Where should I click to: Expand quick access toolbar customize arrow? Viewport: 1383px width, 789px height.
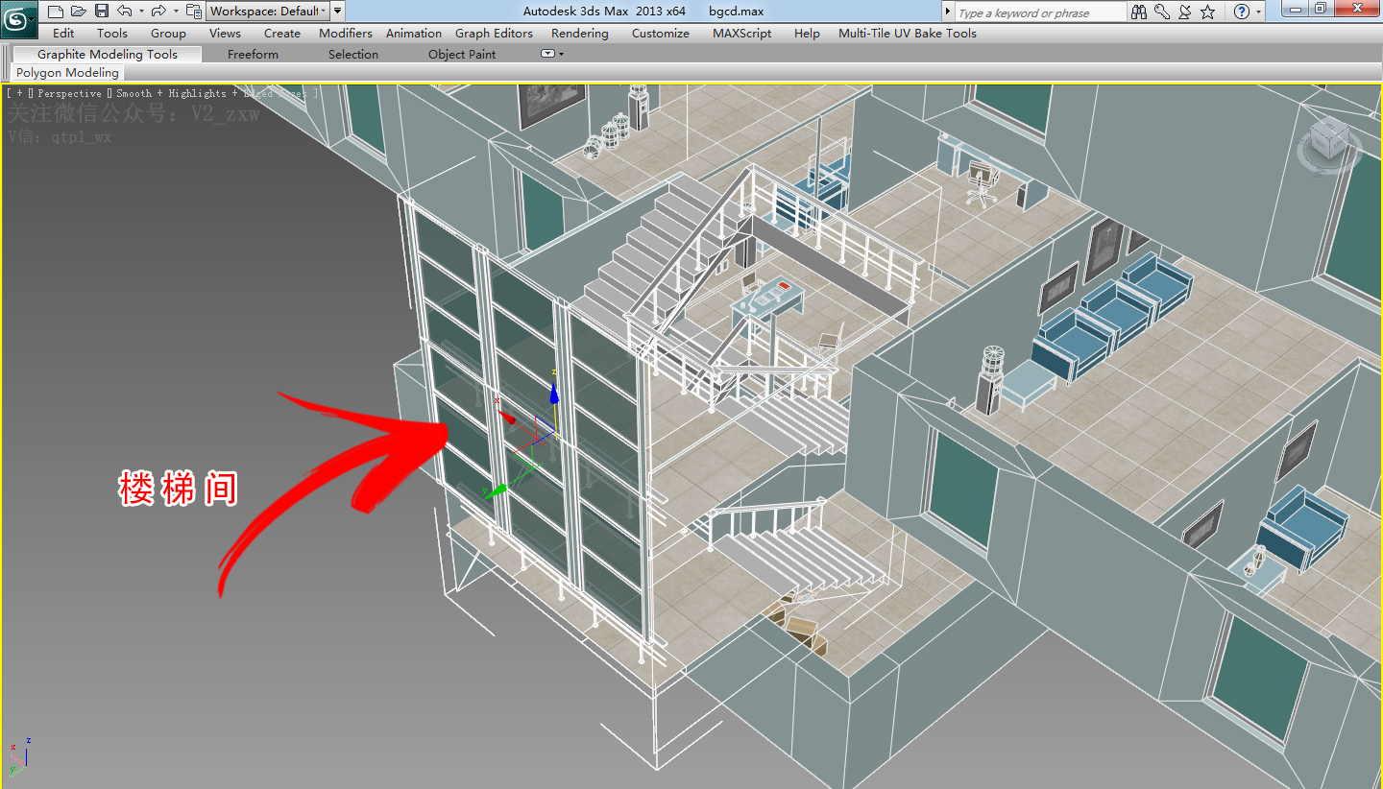pos(338,12)
